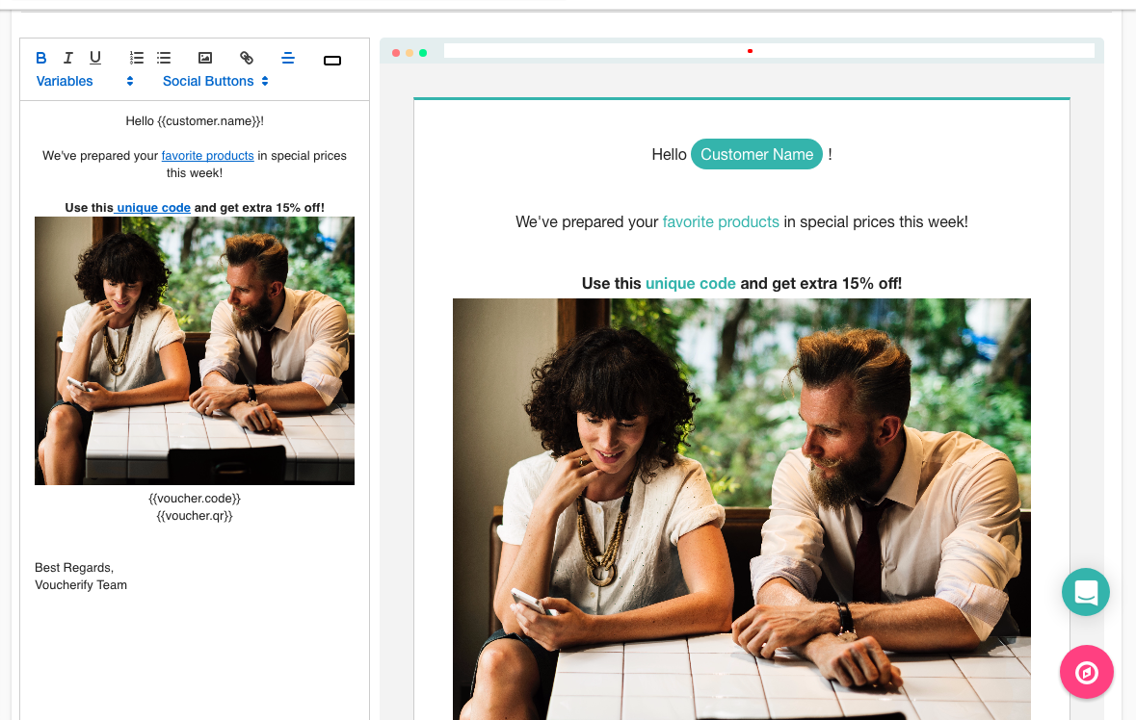Image resolution: width=1136 pixels, height=720 pixels.
Task: Toggle underline formatting in editor toolbar
Action: 95,58
